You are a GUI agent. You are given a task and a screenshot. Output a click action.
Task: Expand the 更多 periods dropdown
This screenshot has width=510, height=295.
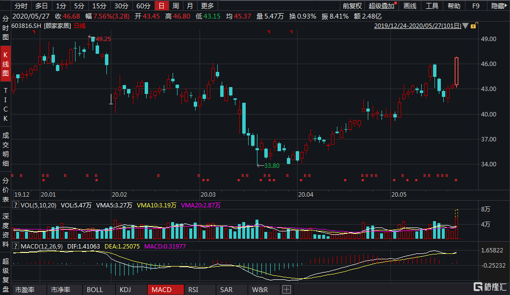point(207,6)
